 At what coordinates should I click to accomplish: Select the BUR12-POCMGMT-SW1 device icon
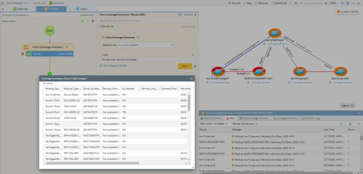(259, 71)
